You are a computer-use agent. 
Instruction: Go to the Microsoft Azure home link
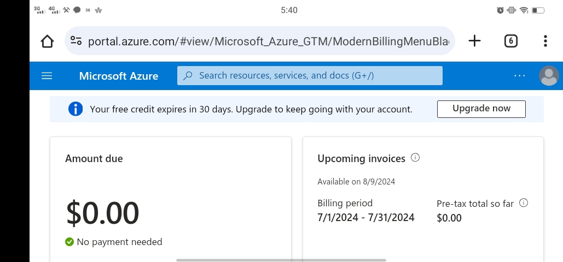(119, 76)
